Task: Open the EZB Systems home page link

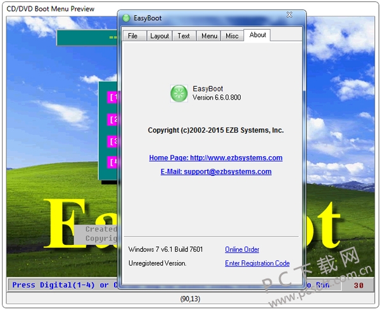Action: (x=216, y=158)
